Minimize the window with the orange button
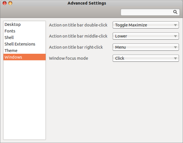 pyautogui.click(x=10, y=3)
